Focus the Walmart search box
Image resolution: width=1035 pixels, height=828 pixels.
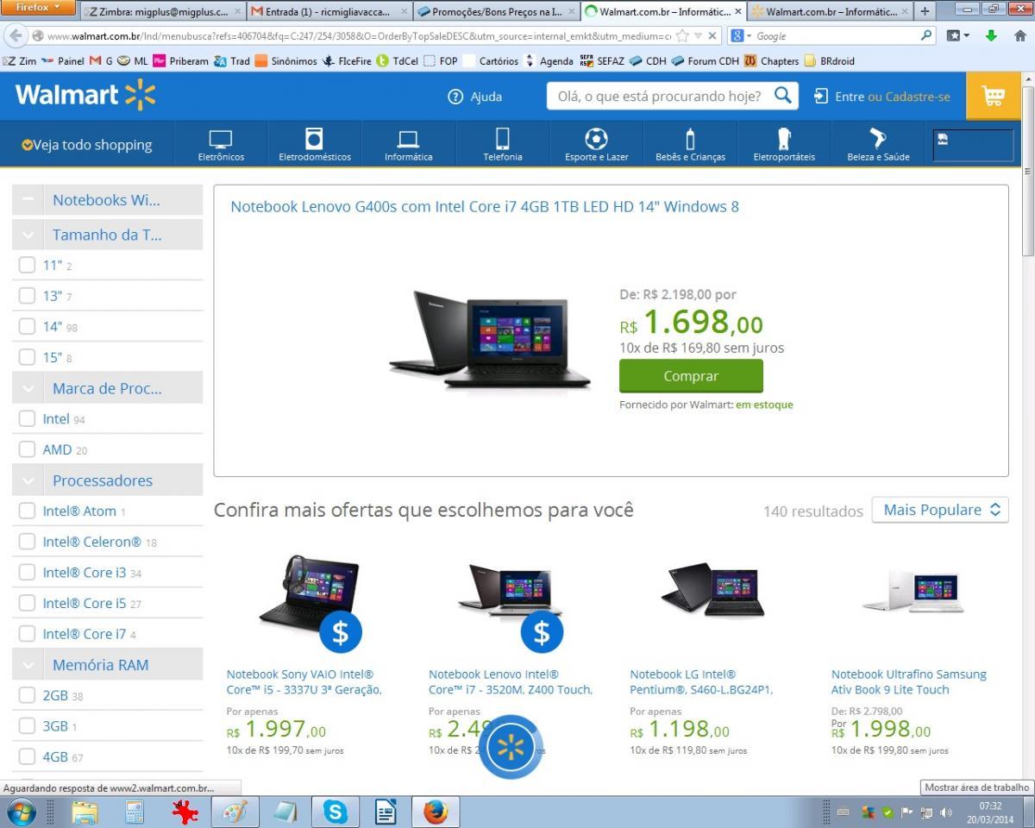tap(661, 96)
